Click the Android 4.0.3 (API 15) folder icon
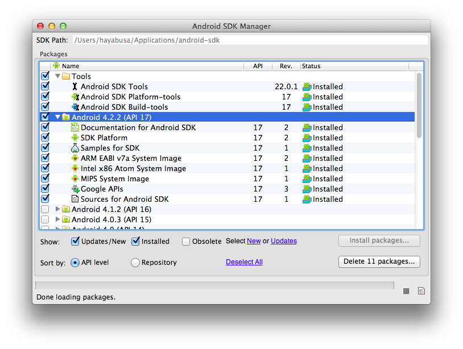 point(66,219)
